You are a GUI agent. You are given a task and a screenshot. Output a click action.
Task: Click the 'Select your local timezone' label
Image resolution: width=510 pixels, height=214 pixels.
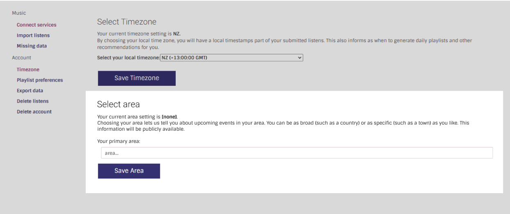tap(128, 58)
